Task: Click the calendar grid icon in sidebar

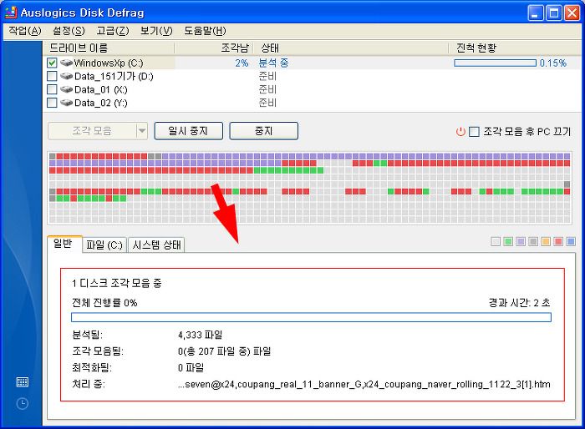Action: (x=23, y=382)
